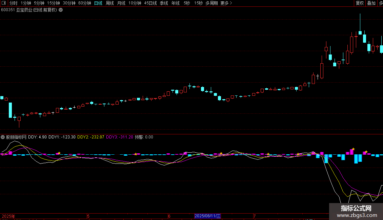
Task: Click the 复权 adjustment button
Action: pyautogui.click(x=360, y=3)
